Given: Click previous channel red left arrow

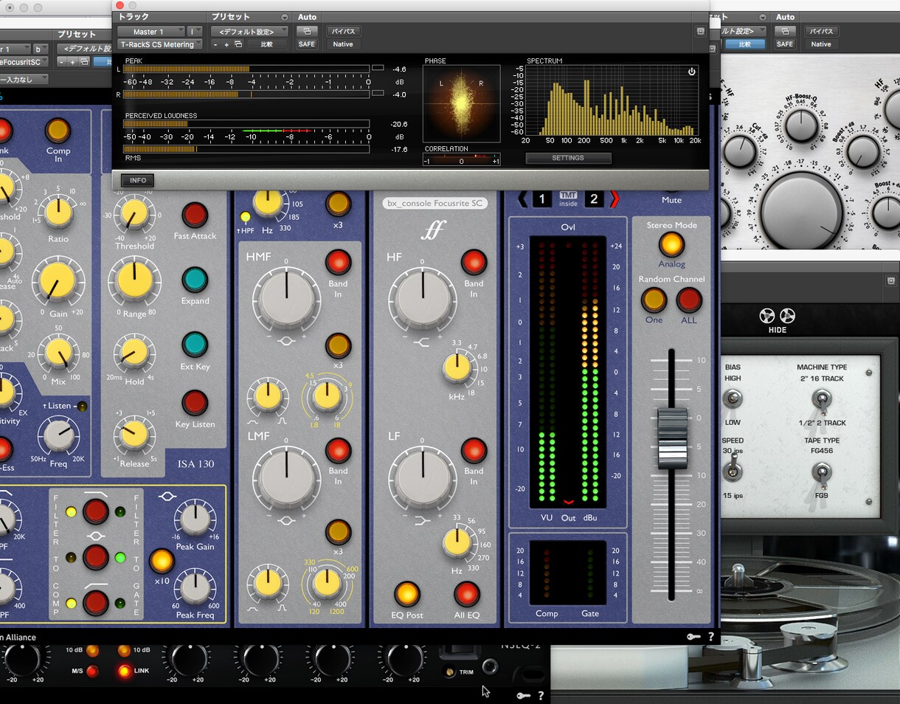Looking at the screenshot, I should (x=523, y=199).
